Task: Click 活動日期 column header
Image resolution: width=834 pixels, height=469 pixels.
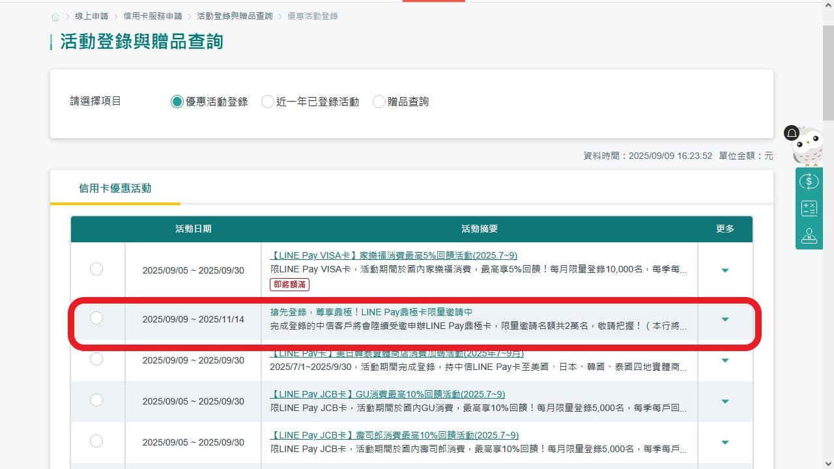Action: point(194,229)
